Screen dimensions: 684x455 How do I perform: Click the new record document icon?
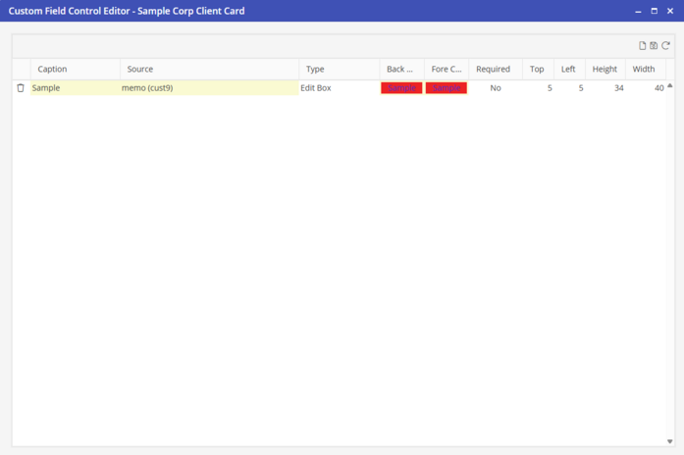click(x=643, y=45)
